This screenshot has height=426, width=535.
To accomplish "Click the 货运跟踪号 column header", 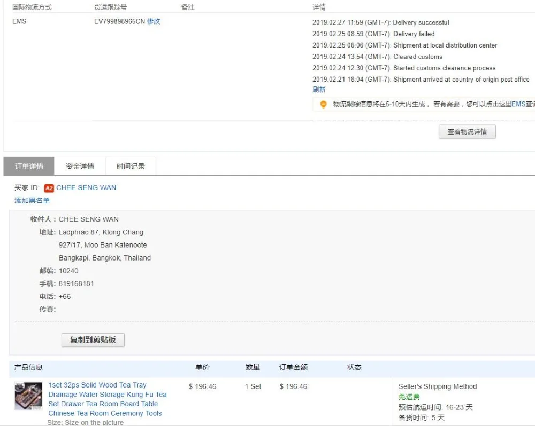I will point(111,7).
